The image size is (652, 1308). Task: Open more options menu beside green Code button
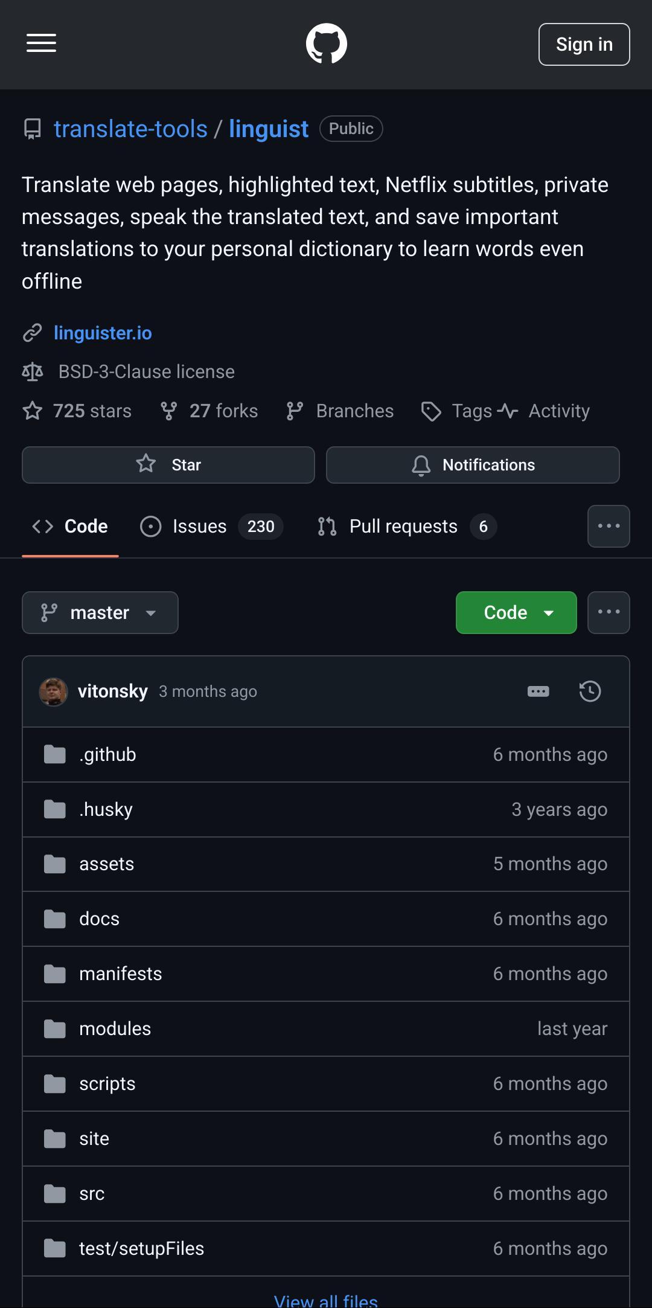[x=609, y=612]
